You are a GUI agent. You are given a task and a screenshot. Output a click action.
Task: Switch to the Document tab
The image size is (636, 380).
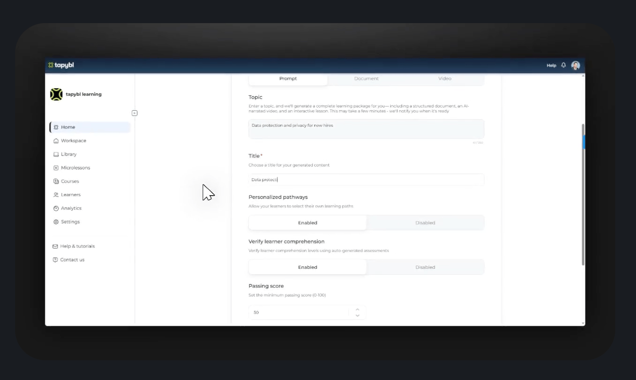pos(366,79)
